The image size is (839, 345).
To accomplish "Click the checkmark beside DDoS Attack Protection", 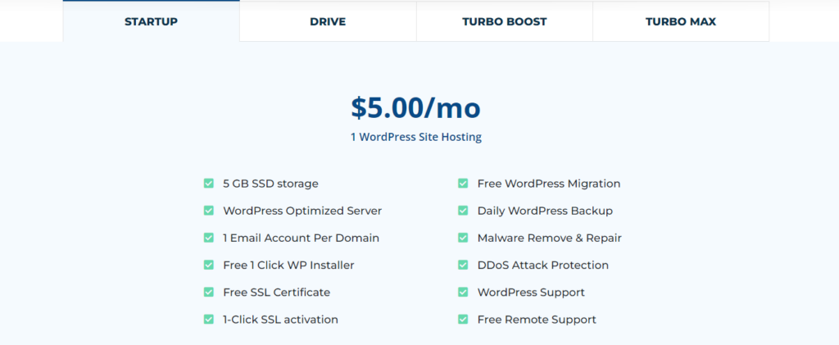I will pos(463,266).
